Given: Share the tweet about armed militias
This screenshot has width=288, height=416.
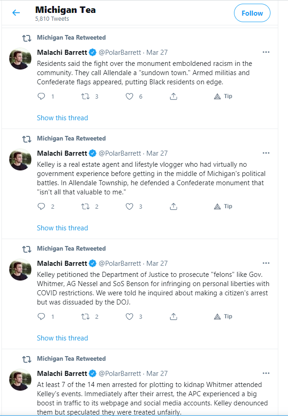Looking at the screenshot, I should [x=174, y=96].
